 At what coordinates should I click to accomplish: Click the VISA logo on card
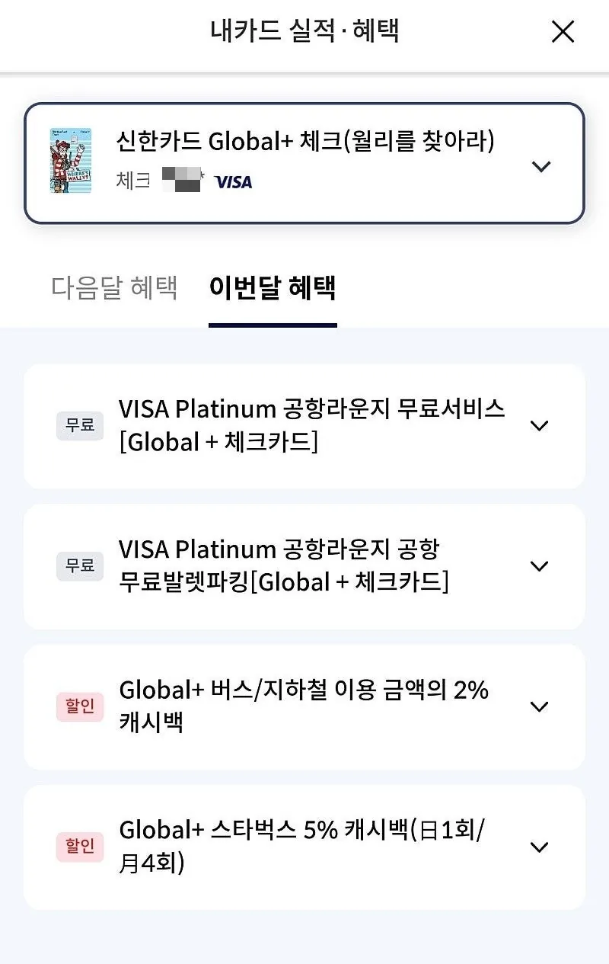233,182
